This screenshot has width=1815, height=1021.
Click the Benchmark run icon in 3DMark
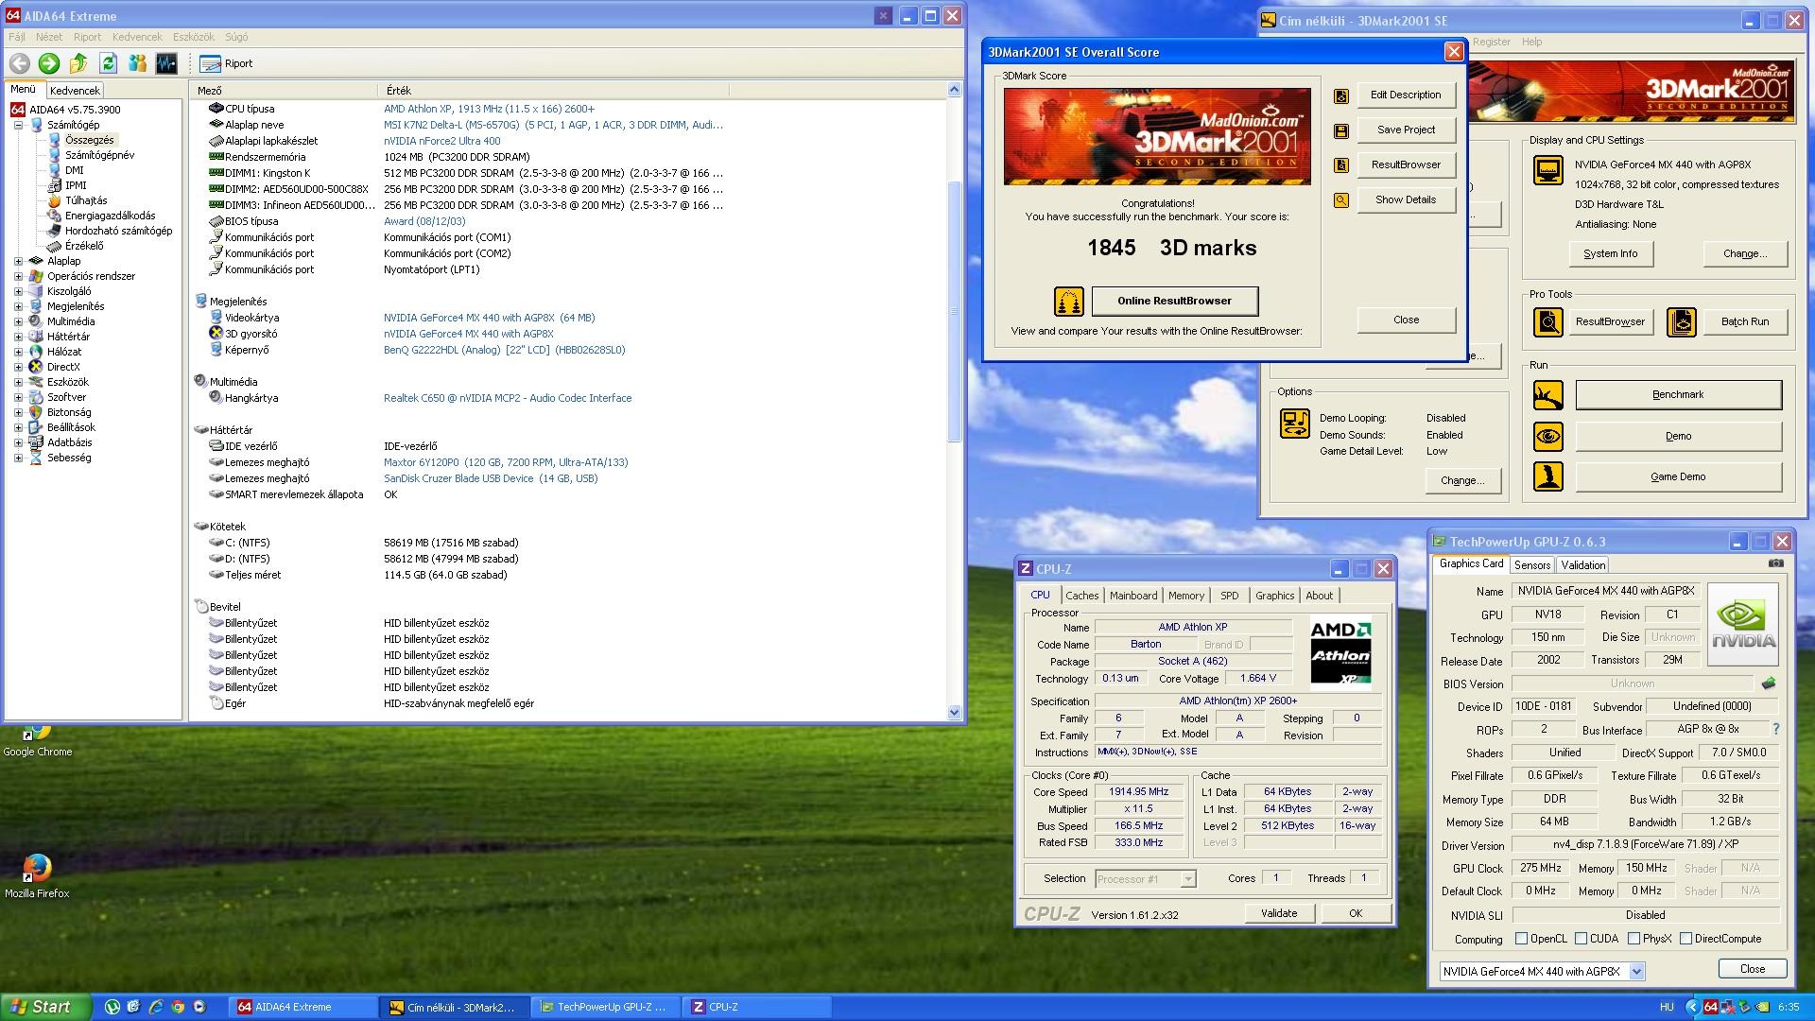pos(1547,395)
